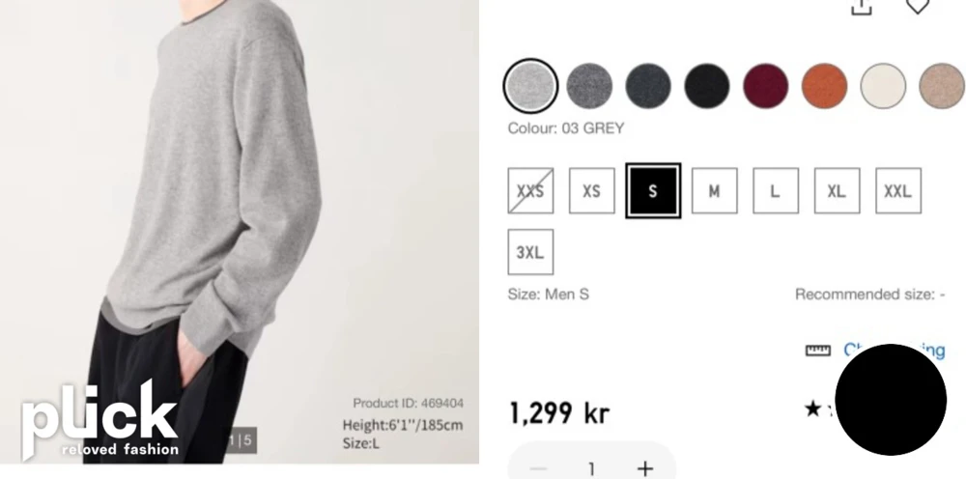Viewport: 966px width, 479px height.
Task: Select the light grey colour swatch
Action: coord(530,86)
